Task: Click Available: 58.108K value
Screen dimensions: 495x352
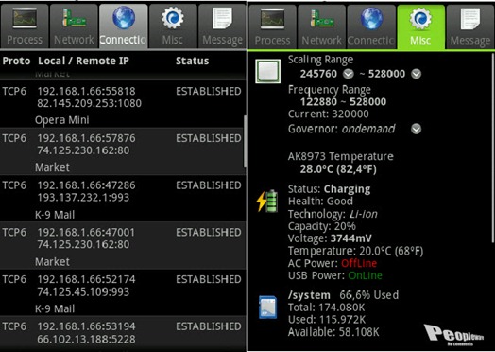Action: 333,332
